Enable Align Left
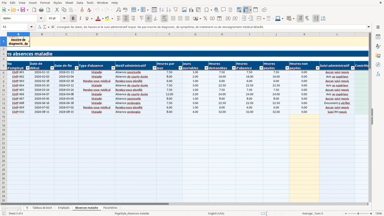This screenshot has width=384, height=216. click(119, 18)
